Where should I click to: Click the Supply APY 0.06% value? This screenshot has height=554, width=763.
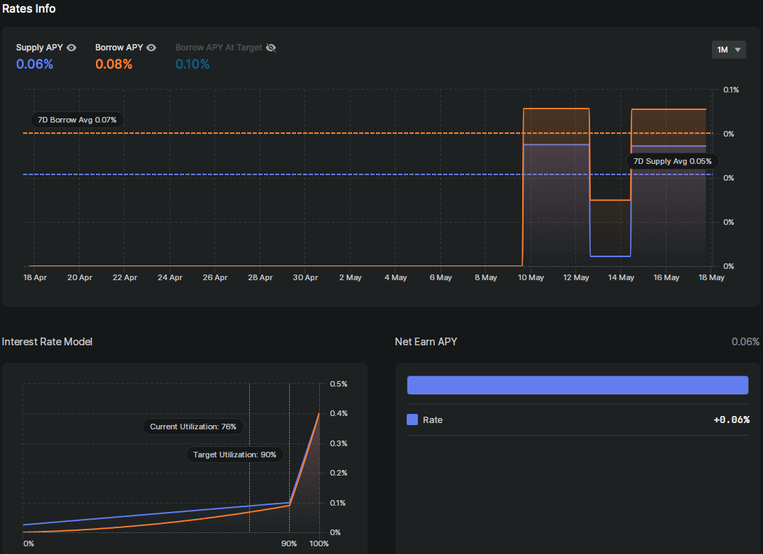click(34, 64)
